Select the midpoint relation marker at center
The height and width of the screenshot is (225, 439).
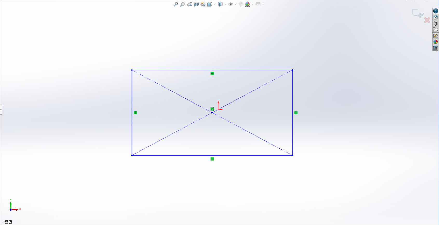point(212,109)
